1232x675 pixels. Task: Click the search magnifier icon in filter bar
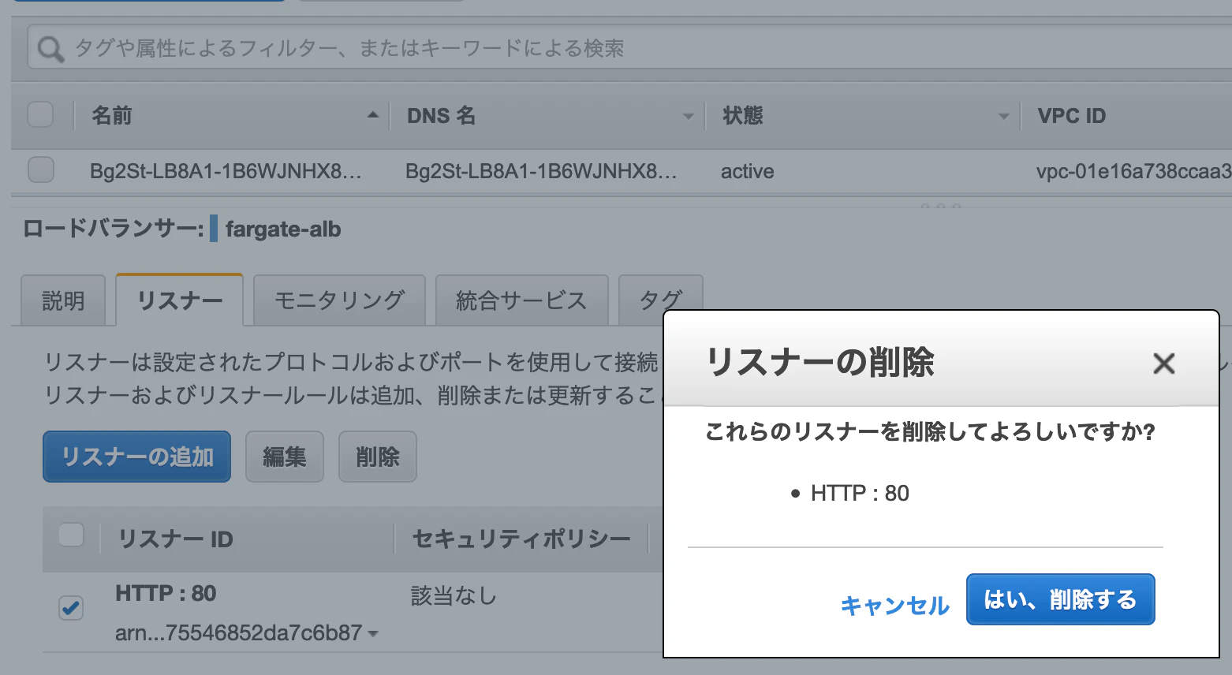[x=50, y=49]
